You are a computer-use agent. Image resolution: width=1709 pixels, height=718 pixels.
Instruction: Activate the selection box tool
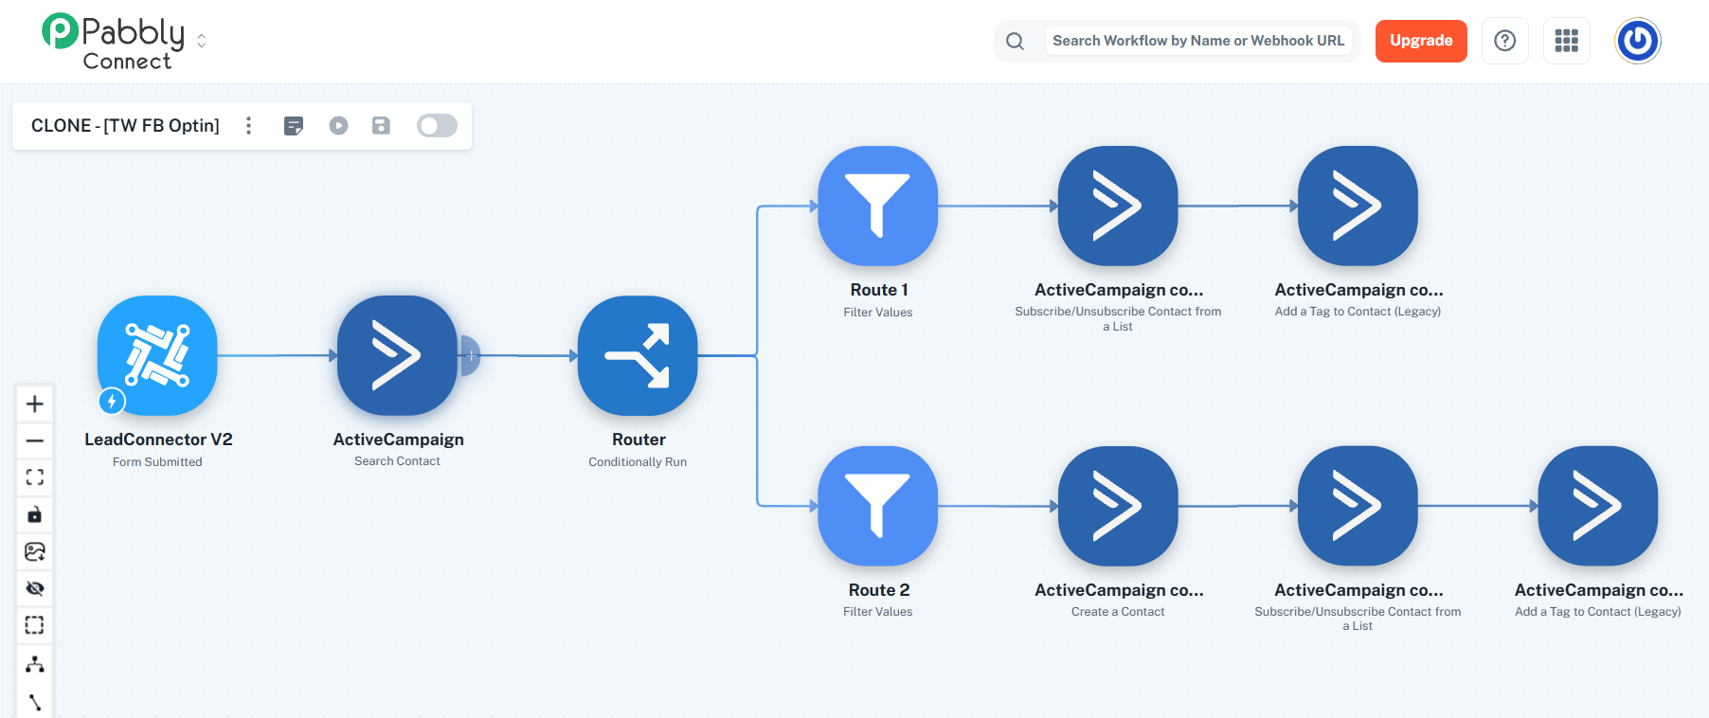tap(35, 625)
